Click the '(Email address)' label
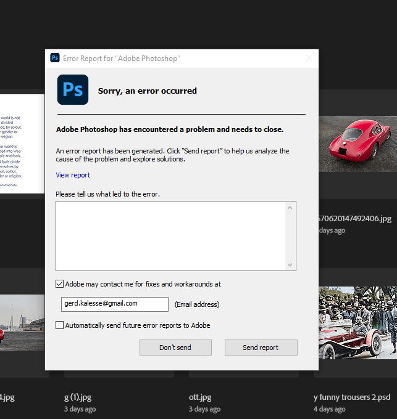397x419 pixels. [197, 304]
